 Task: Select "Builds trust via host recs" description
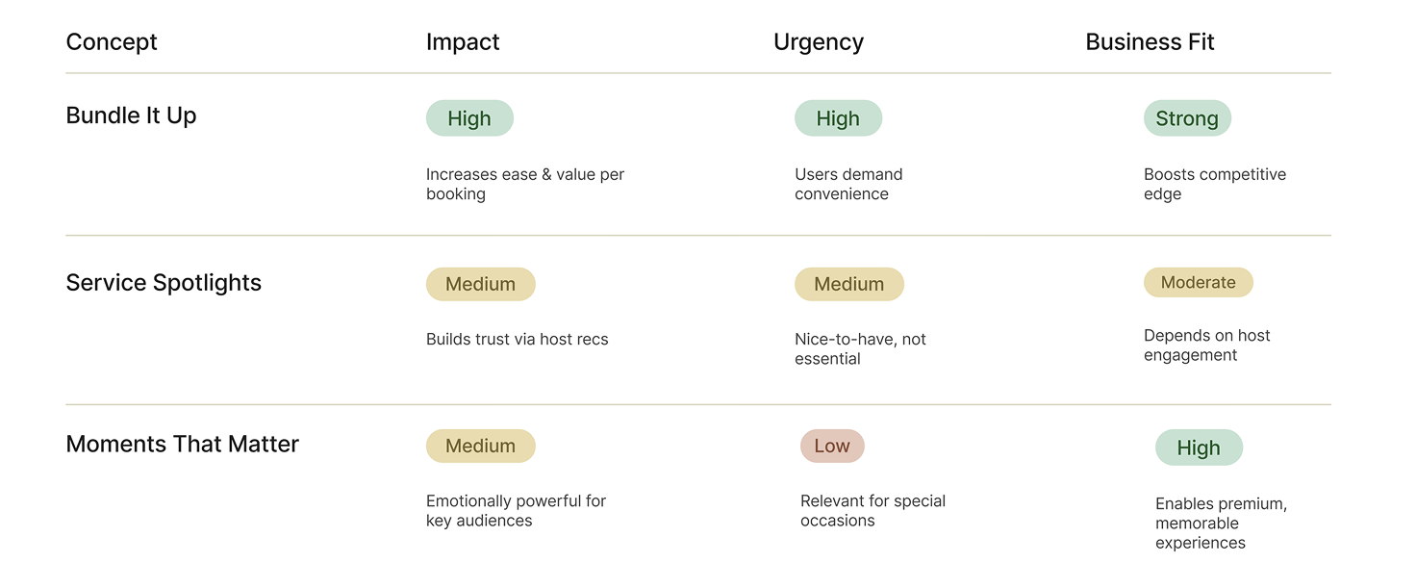click(x=517, y=340)
